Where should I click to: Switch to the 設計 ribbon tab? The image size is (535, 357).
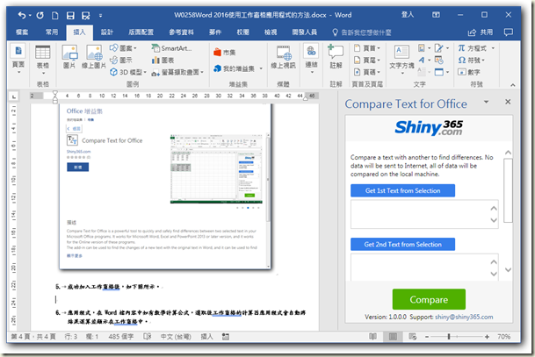[107, 32]
